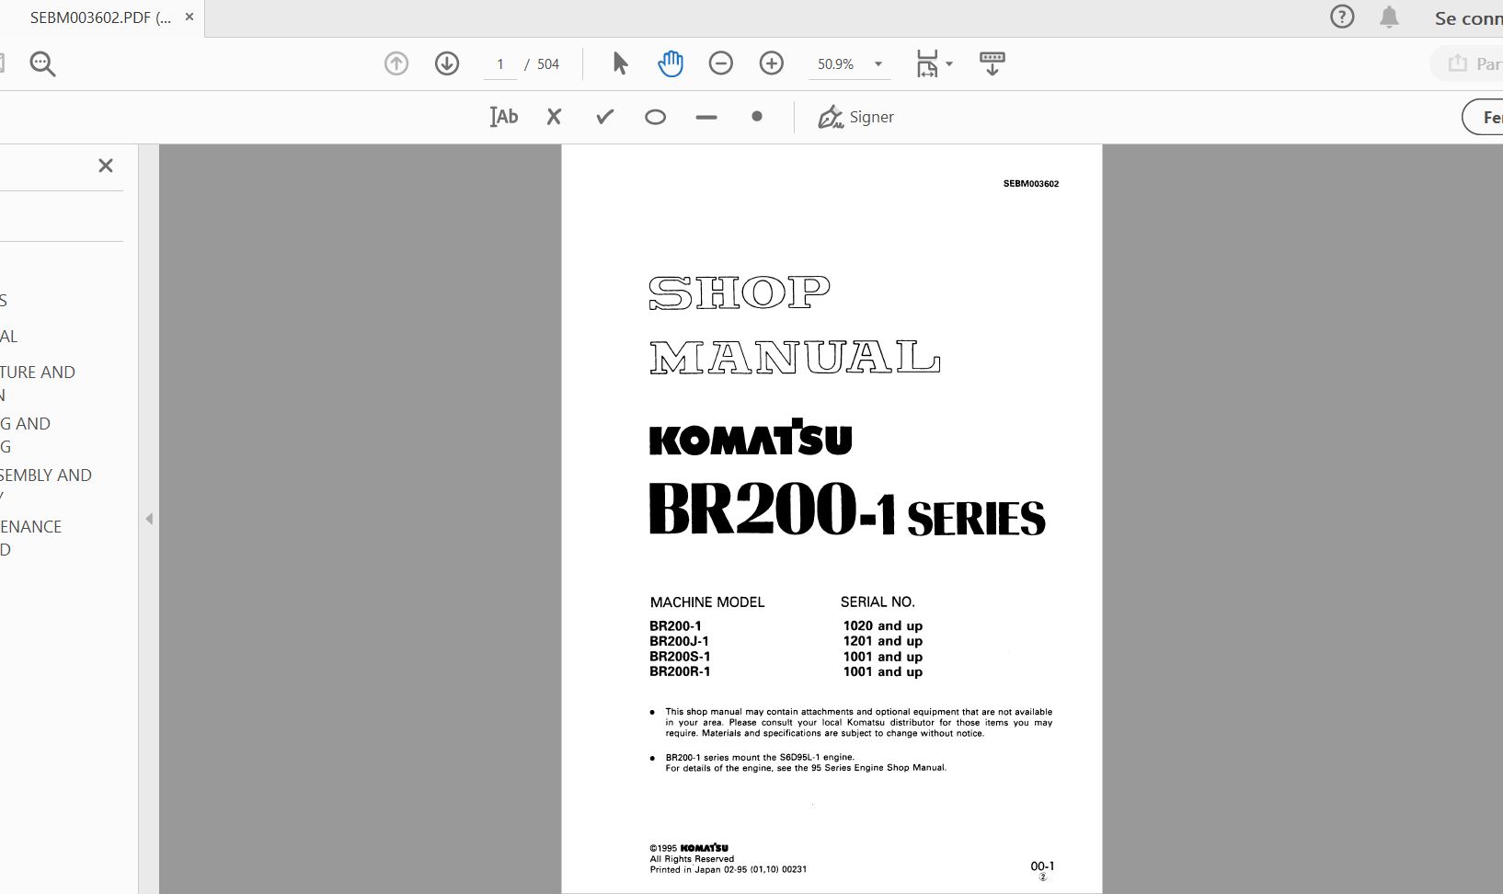Click the Signer button

(855, 117)
